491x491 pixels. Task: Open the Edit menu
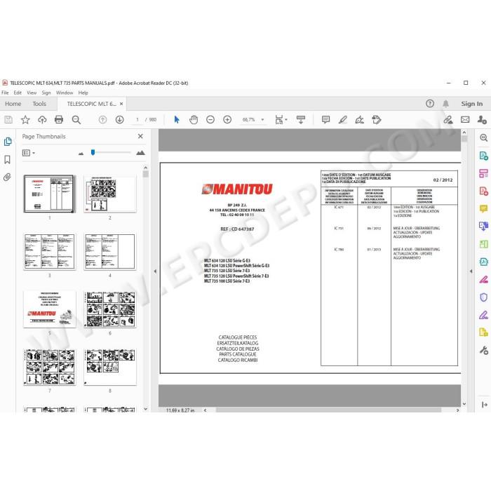point(18,93)
